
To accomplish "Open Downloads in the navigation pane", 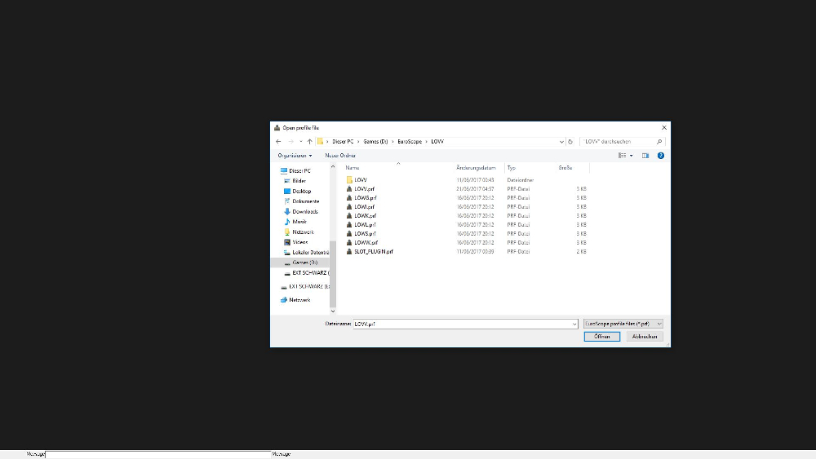I will [x=304, y=211].
